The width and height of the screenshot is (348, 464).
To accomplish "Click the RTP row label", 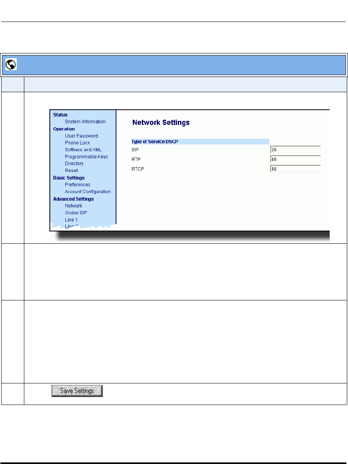I will pos(136,159).
